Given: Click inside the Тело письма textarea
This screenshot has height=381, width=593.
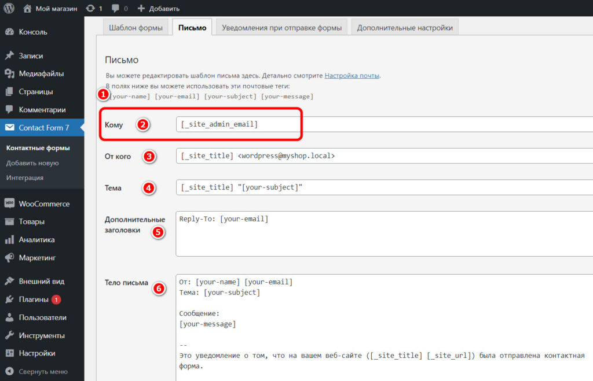Looking at the screenshot, I should [x=385, y=327].
